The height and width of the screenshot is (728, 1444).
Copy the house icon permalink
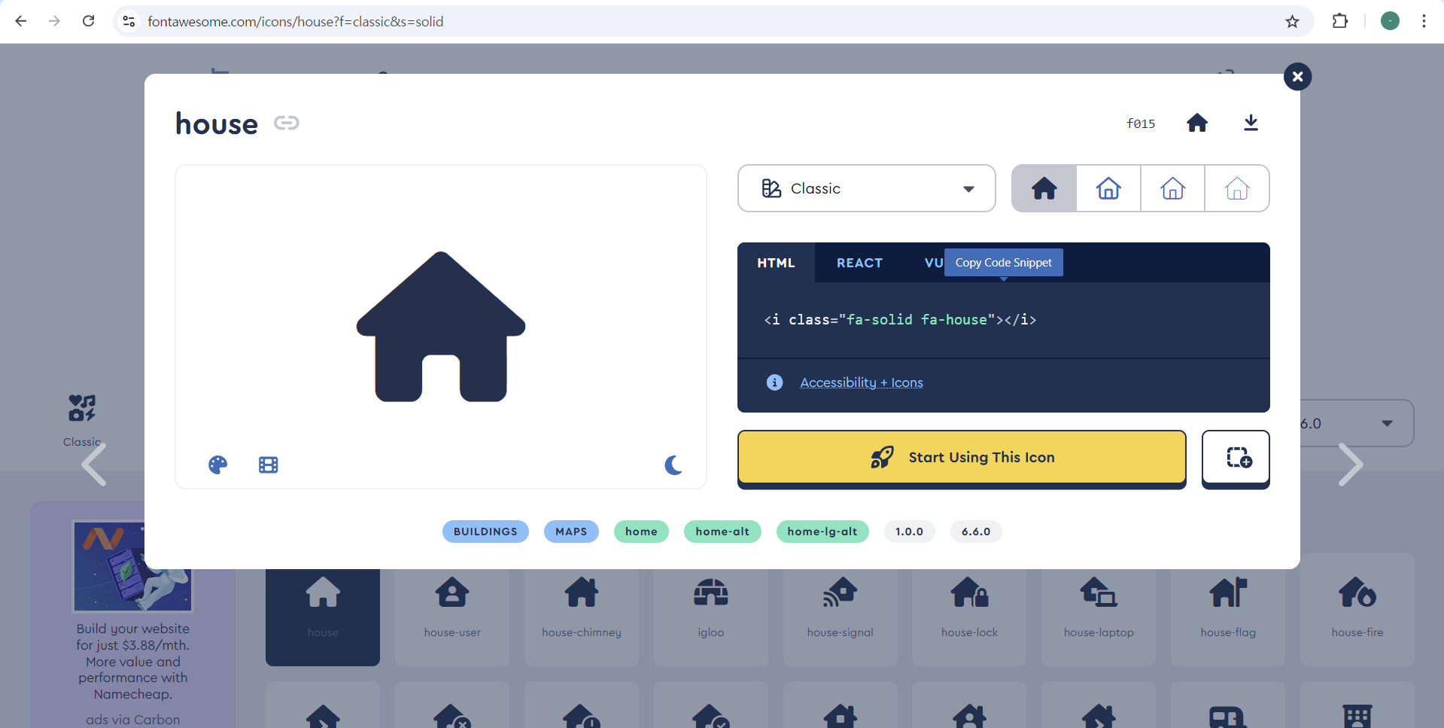click(287, 123)
